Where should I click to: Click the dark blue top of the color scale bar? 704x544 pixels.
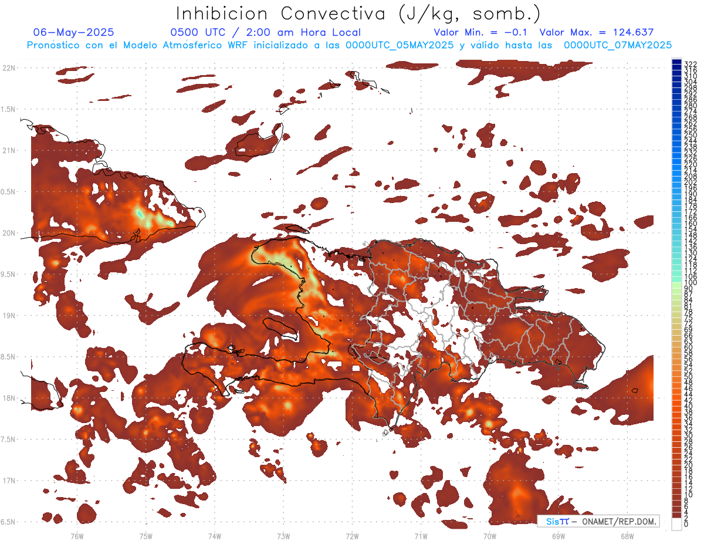676,62
